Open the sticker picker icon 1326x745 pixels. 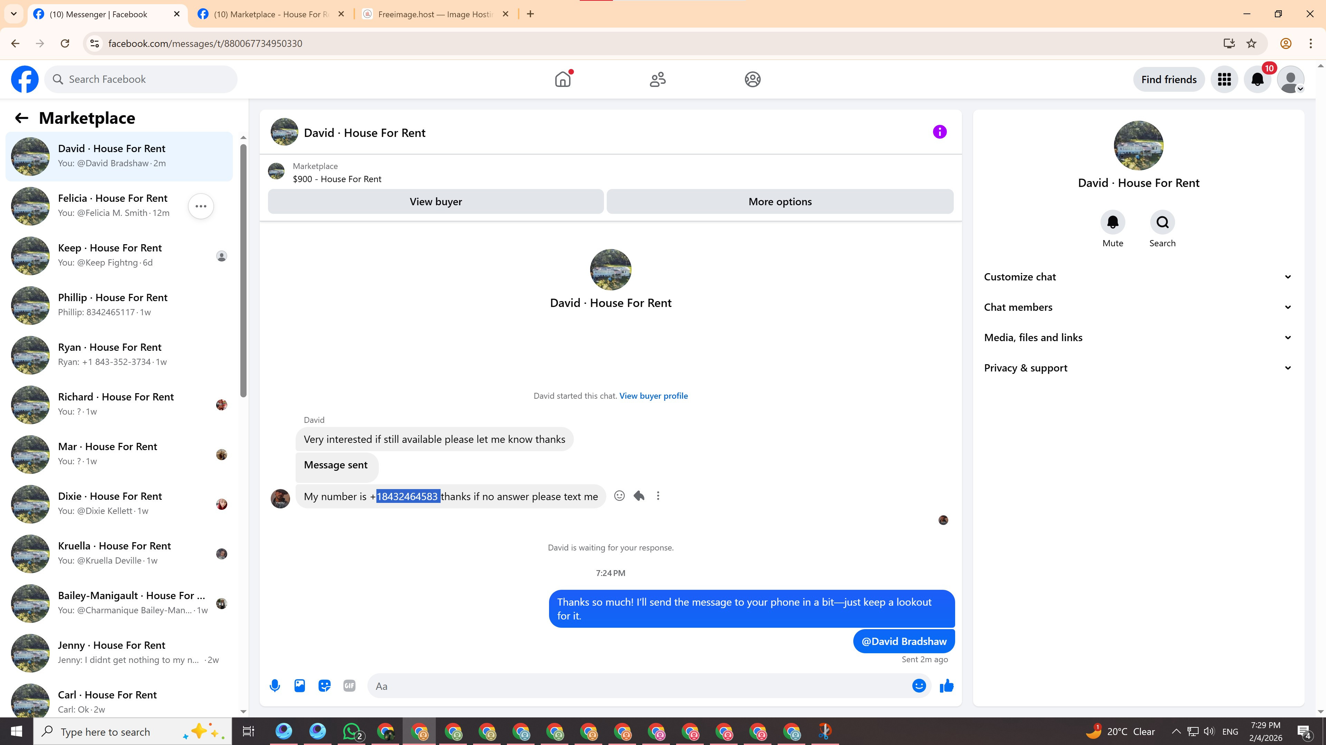point(324,685)
